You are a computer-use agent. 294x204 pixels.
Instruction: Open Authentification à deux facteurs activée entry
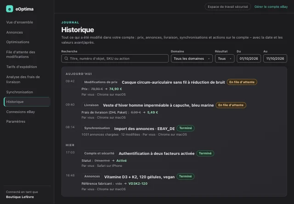157,153
